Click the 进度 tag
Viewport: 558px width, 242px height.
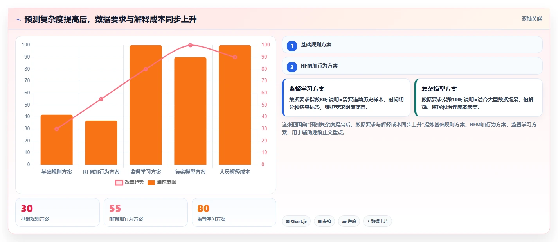[349, 221]
